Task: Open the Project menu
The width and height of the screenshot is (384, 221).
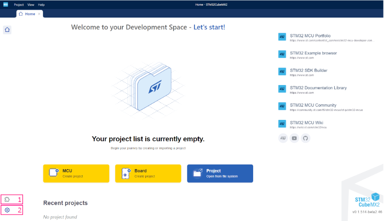Action: pos(18,5)
